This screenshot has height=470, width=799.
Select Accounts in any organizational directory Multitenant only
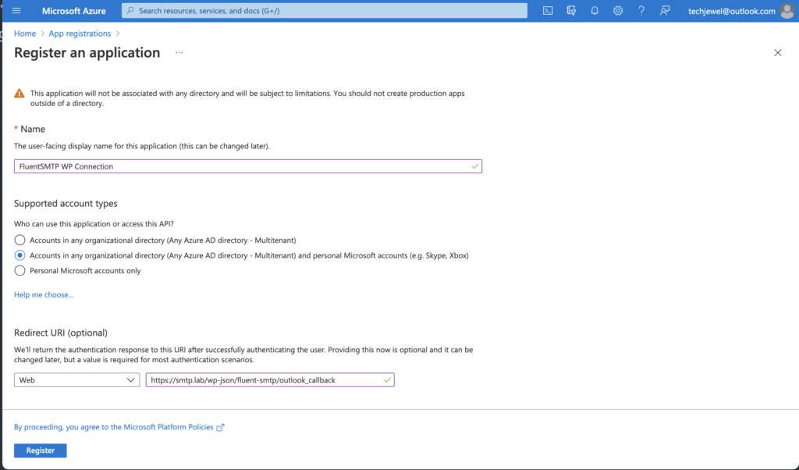click(x=20, y=240)
